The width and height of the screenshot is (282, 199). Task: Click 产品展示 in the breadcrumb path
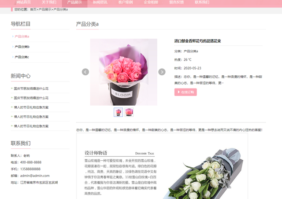pyautogui.click(x=45, y=10)
